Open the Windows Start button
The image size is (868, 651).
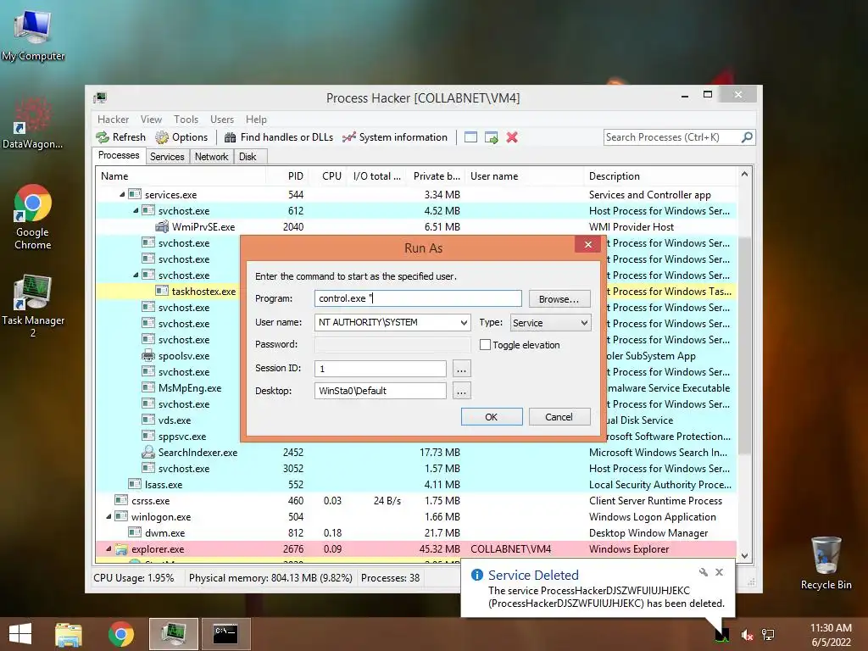pos(20,634)
